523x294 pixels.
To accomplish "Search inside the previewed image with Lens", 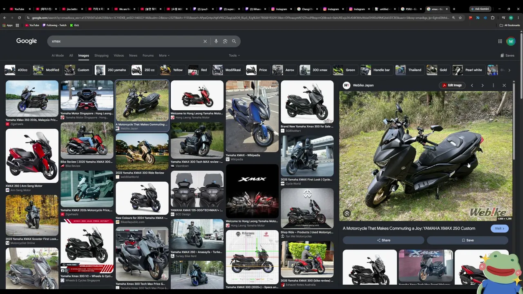I will [347, 214].
